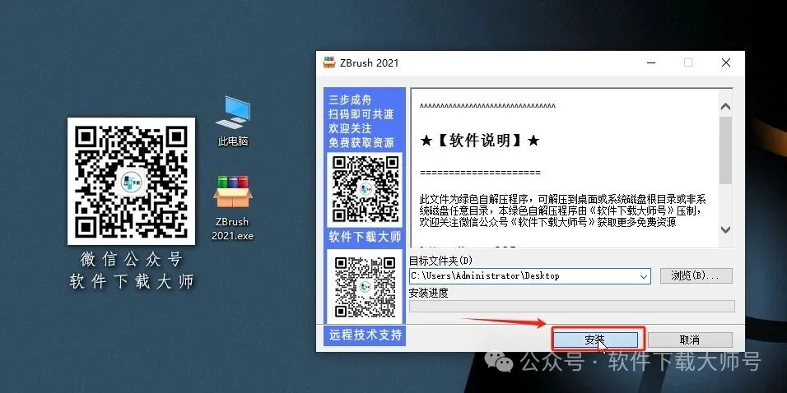This screenshot has height=393, width=787.
Task: Click the 软件下载大师 label in sidebar
Action: tap(366, 237)
